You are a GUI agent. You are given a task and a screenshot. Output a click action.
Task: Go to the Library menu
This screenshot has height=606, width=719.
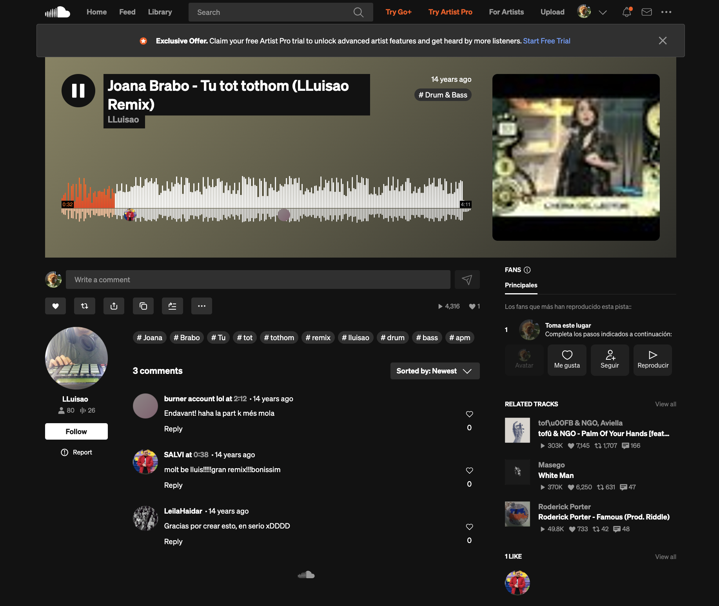(x=160, y=12)
